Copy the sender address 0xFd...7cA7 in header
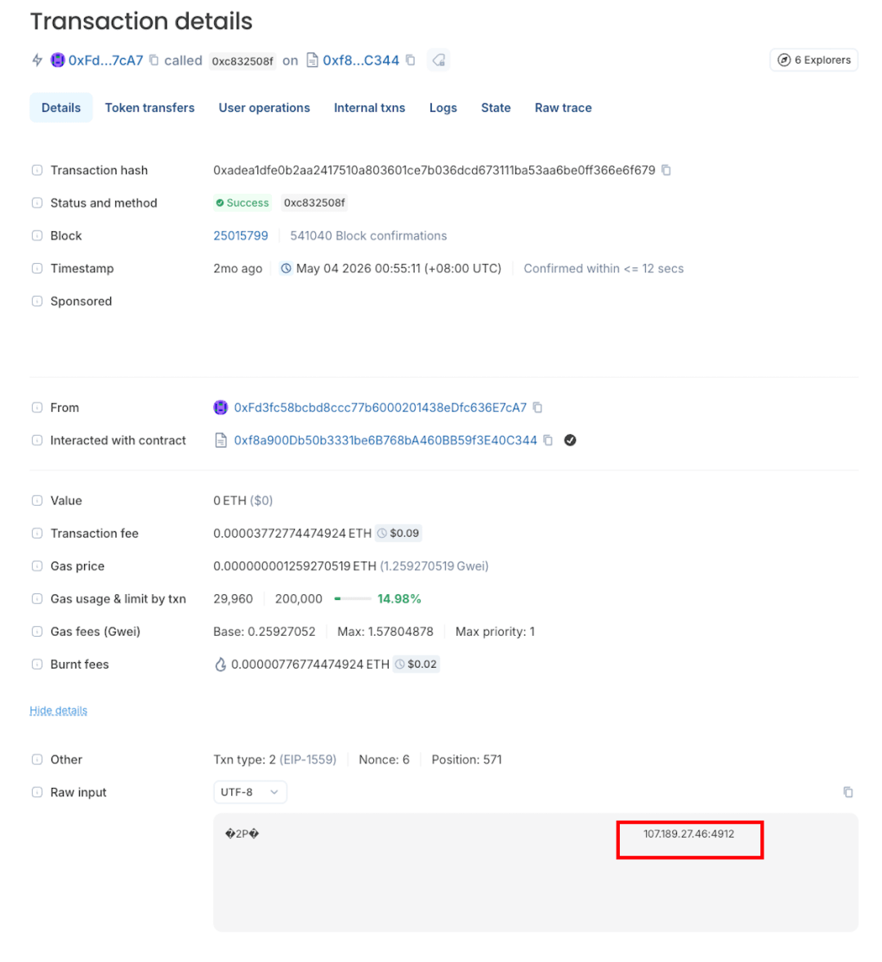The width and height of the screenshot is (882, 962). (x=154, y=60)
